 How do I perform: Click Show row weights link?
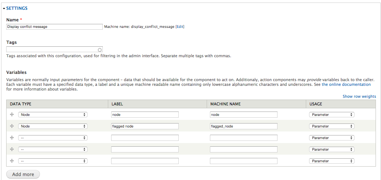pos(359,96)
